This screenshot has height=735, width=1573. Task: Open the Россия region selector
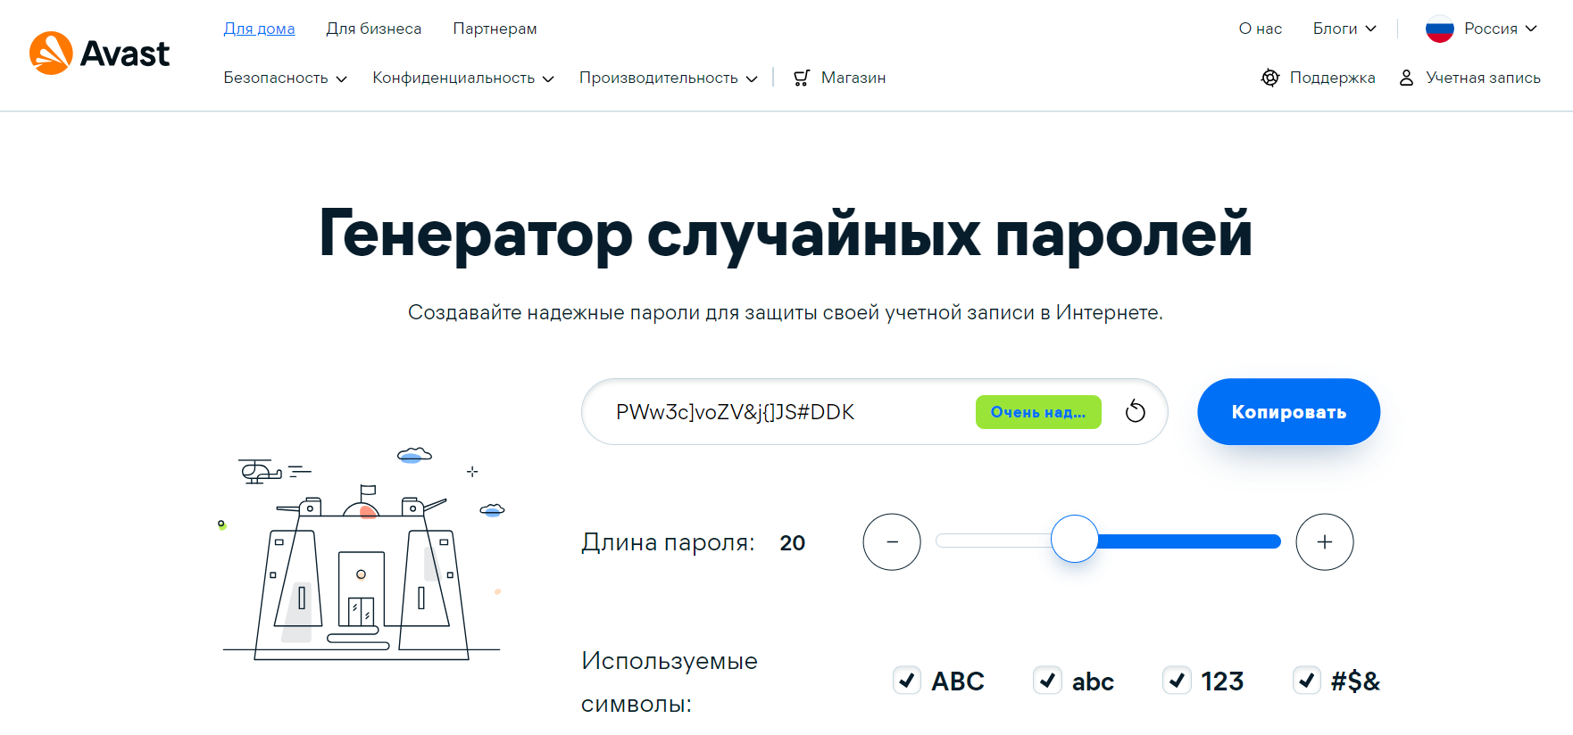(x=1481, y=29)
